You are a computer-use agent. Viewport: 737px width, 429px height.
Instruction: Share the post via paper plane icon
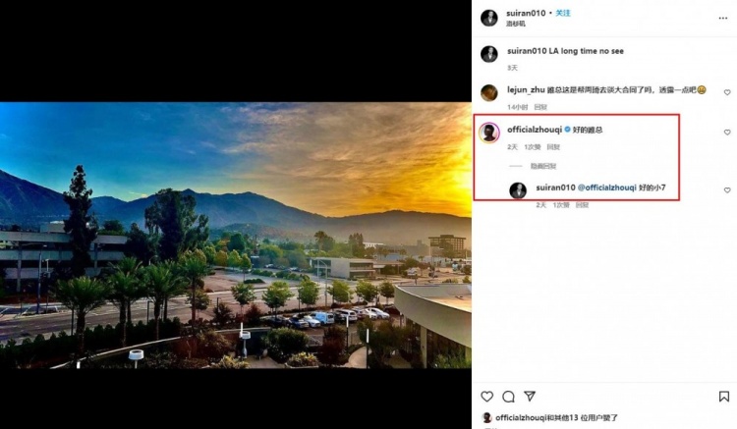(x=530, y=397)
